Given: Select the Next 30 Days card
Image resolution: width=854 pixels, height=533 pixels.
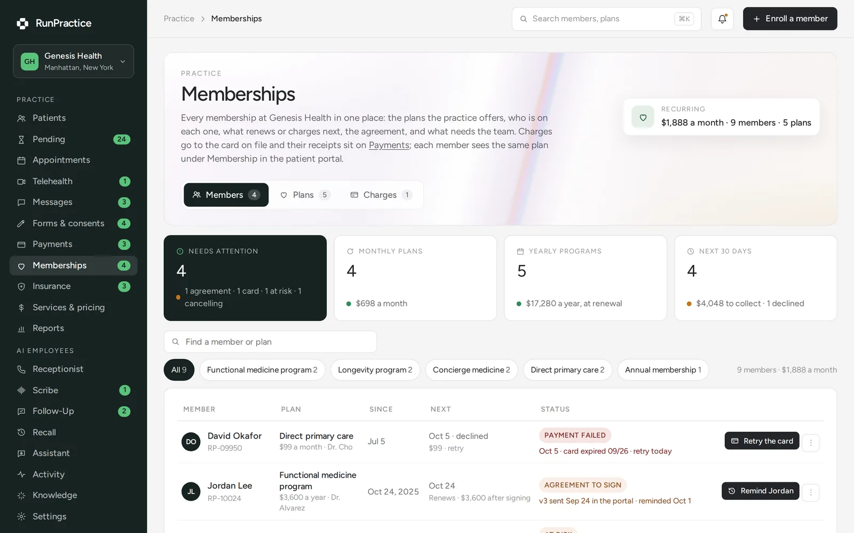Looking at the screenshot, I should point(756,278).
